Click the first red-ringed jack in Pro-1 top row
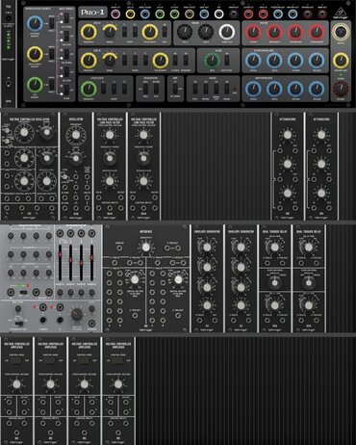 tap(248, 13)
